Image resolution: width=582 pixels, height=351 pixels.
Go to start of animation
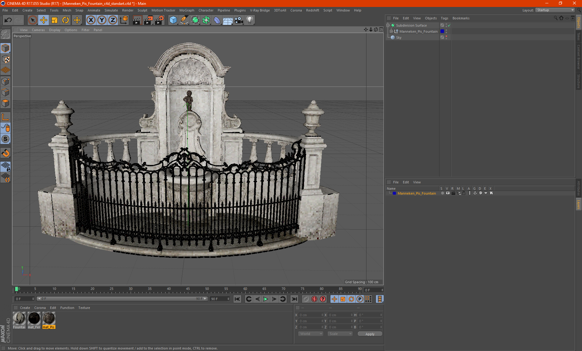237,299
